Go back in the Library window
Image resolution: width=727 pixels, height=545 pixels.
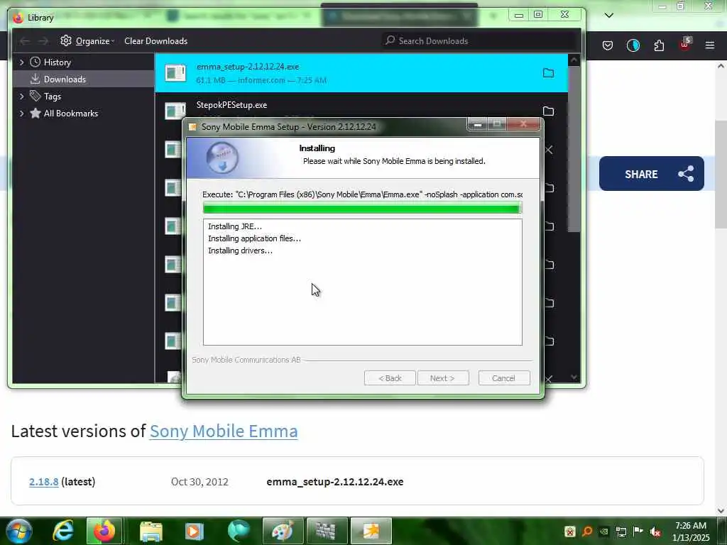(25, 41)
